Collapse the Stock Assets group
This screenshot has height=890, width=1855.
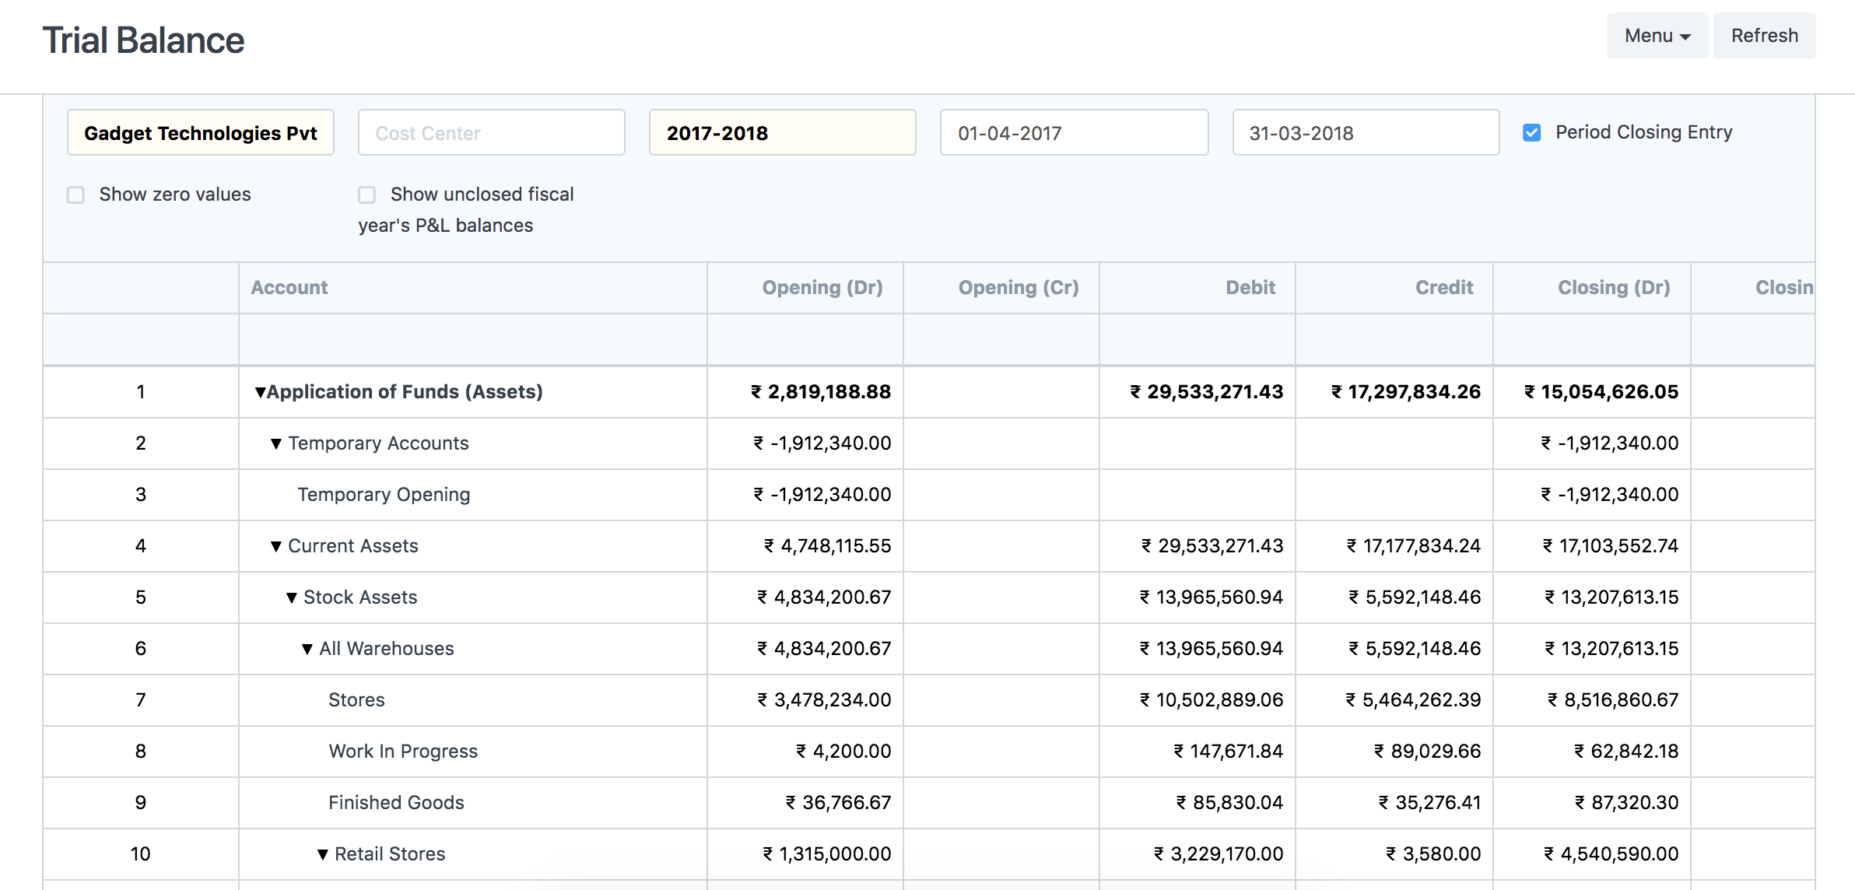point(292,597)
